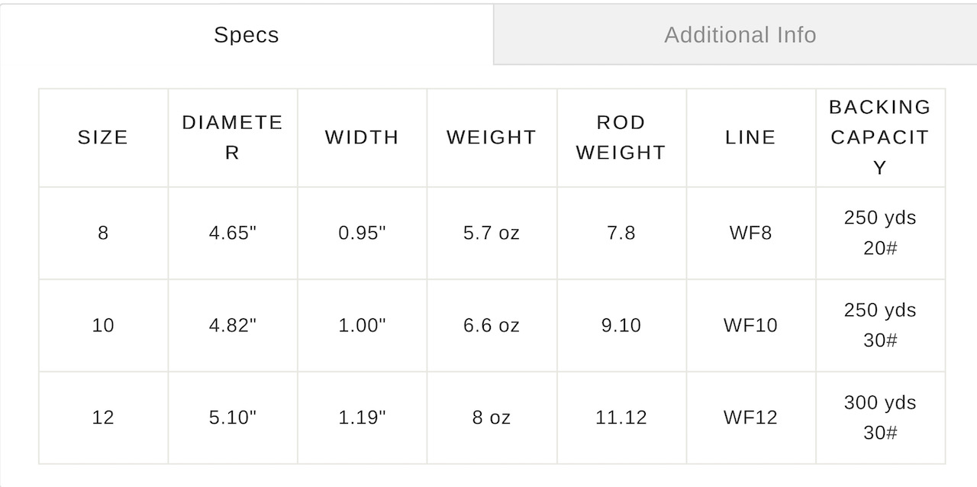Click the WIDTH column header
The image size is (977, 487).
362,137
